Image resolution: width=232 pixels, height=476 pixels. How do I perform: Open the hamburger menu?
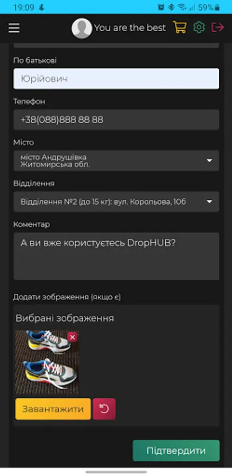(x=14, y=28)
